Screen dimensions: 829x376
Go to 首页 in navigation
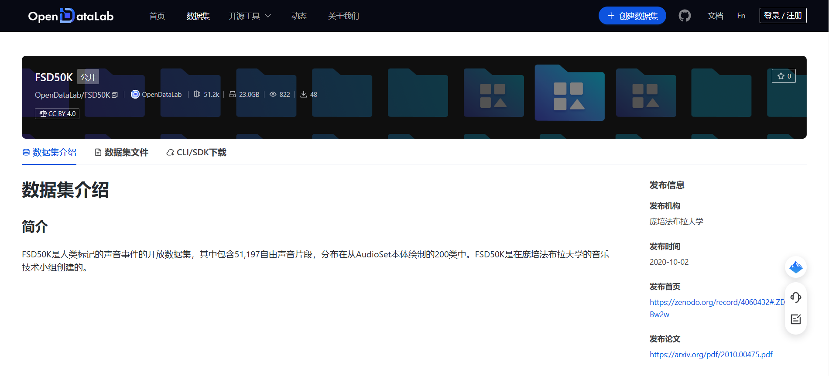point(157,16)
